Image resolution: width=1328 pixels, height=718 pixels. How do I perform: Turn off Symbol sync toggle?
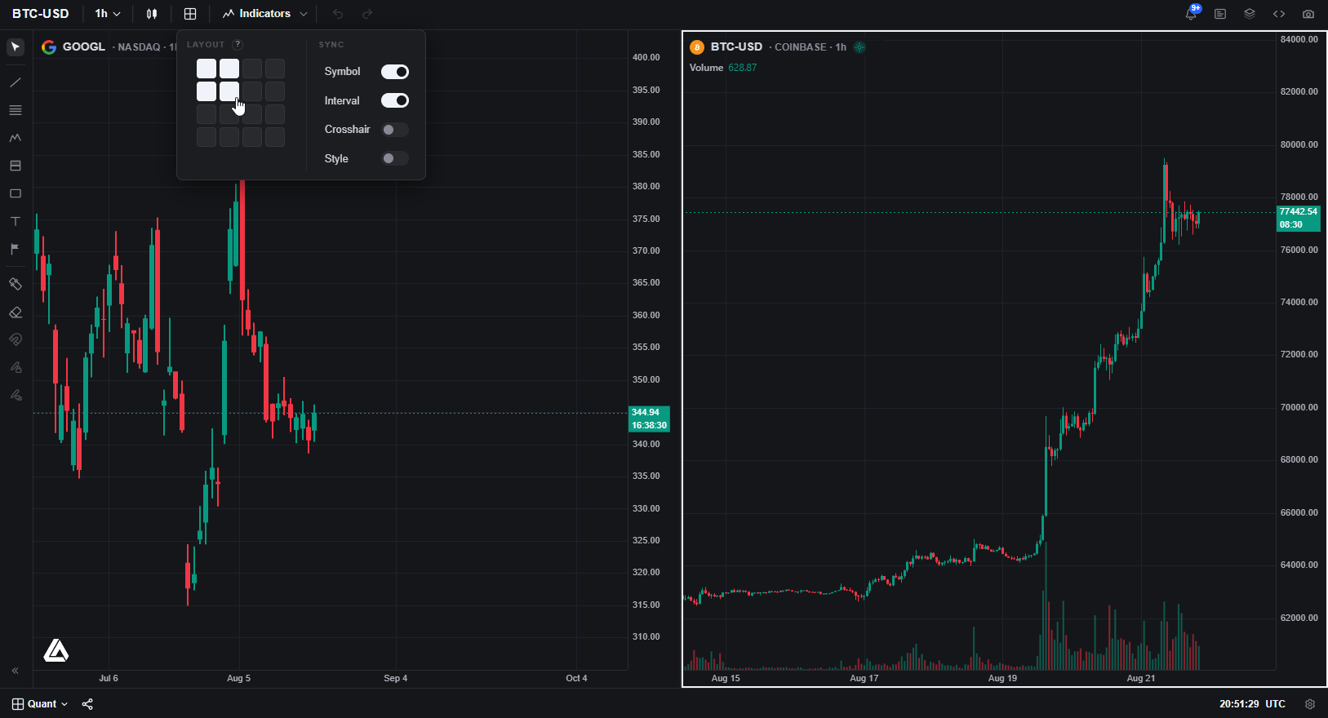coord(395,72)
